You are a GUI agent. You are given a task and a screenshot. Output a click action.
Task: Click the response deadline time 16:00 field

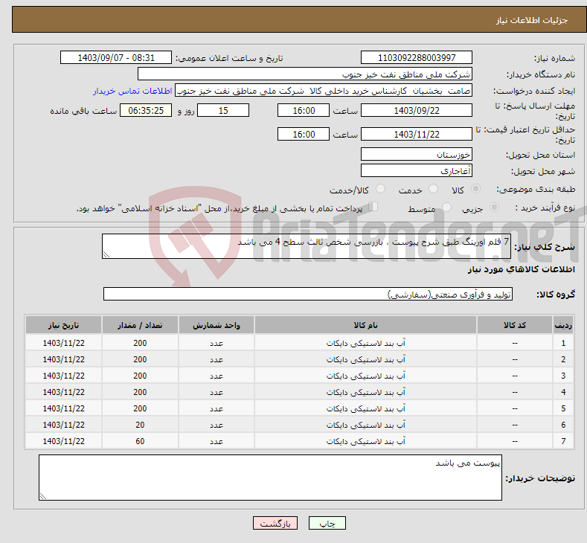click(304, 110)
